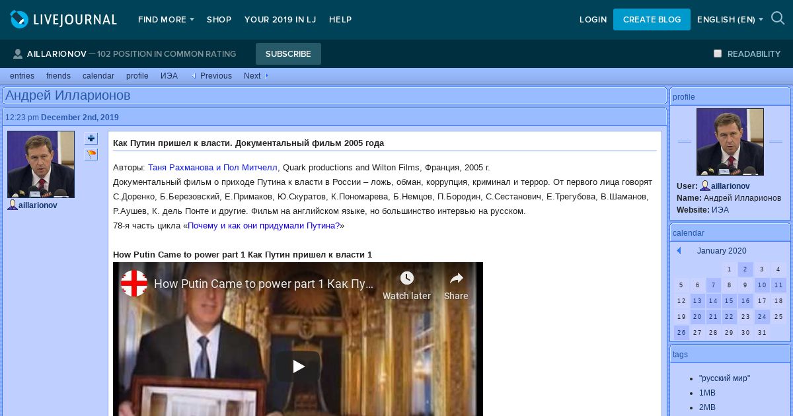Click the user icon beside AILLARIONOV
This screenshot has width=793, height=416.
[x=18, y=54]
